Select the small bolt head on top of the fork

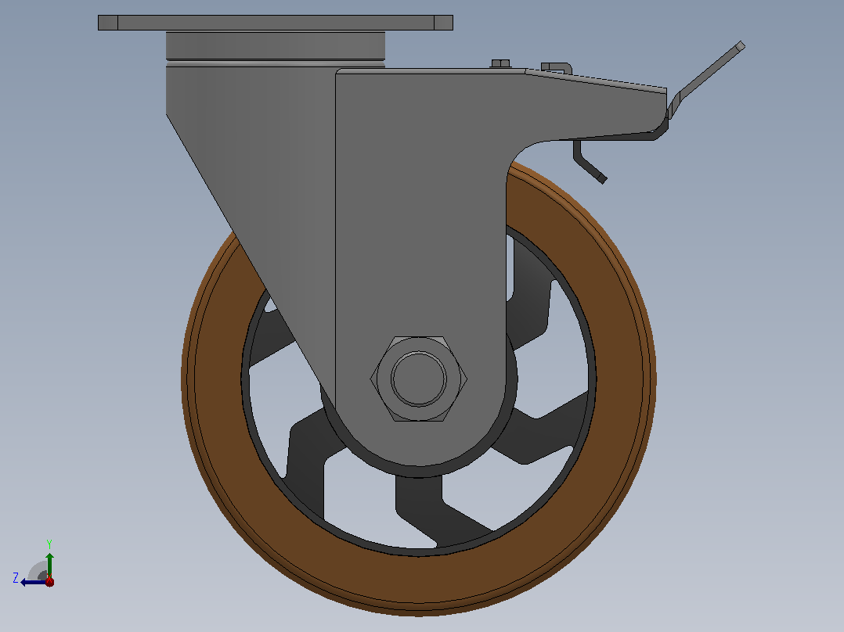(500, 63)
